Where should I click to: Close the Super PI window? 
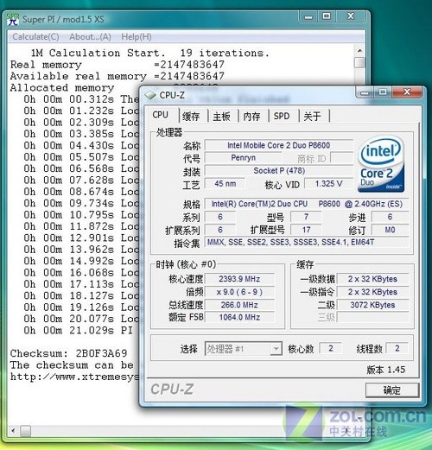(x=351, y=16)
